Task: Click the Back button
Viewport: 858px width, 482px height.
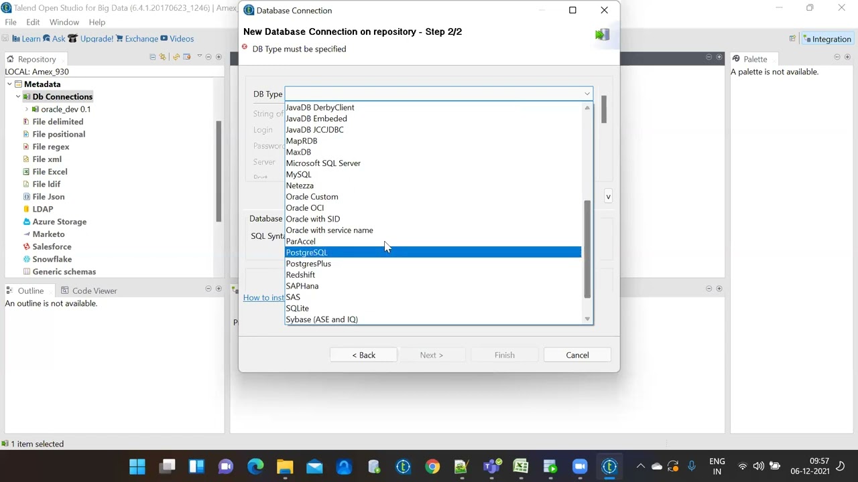Action: coord(363,355)
